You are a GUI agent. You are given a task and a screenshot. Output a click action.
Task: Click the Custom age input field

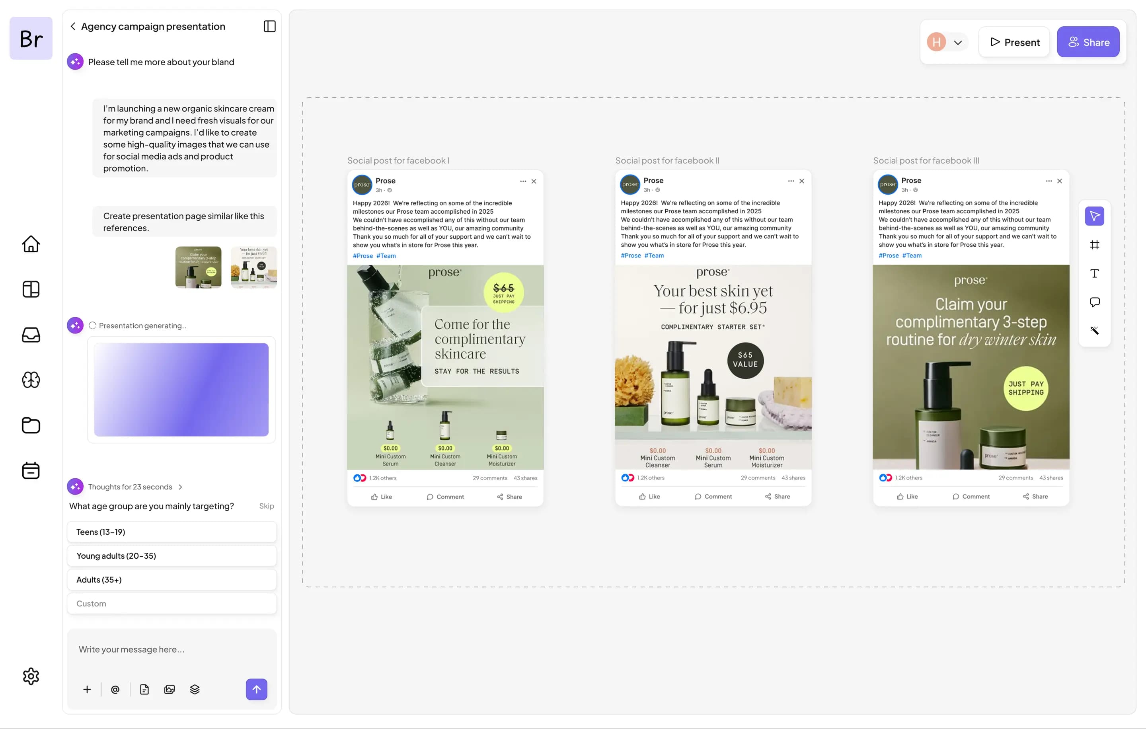click(172, 603)
